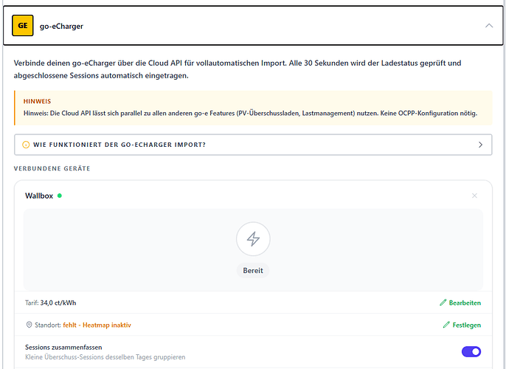Screen dimensions: 506x369
Task: Click the pencil icon beside Bearbeiten
Action: [x=443, y=303]
